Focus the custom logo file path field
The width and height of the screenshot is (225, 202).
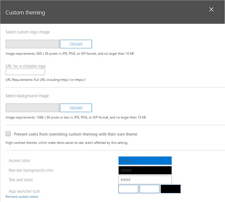click(x=32, y=44)
